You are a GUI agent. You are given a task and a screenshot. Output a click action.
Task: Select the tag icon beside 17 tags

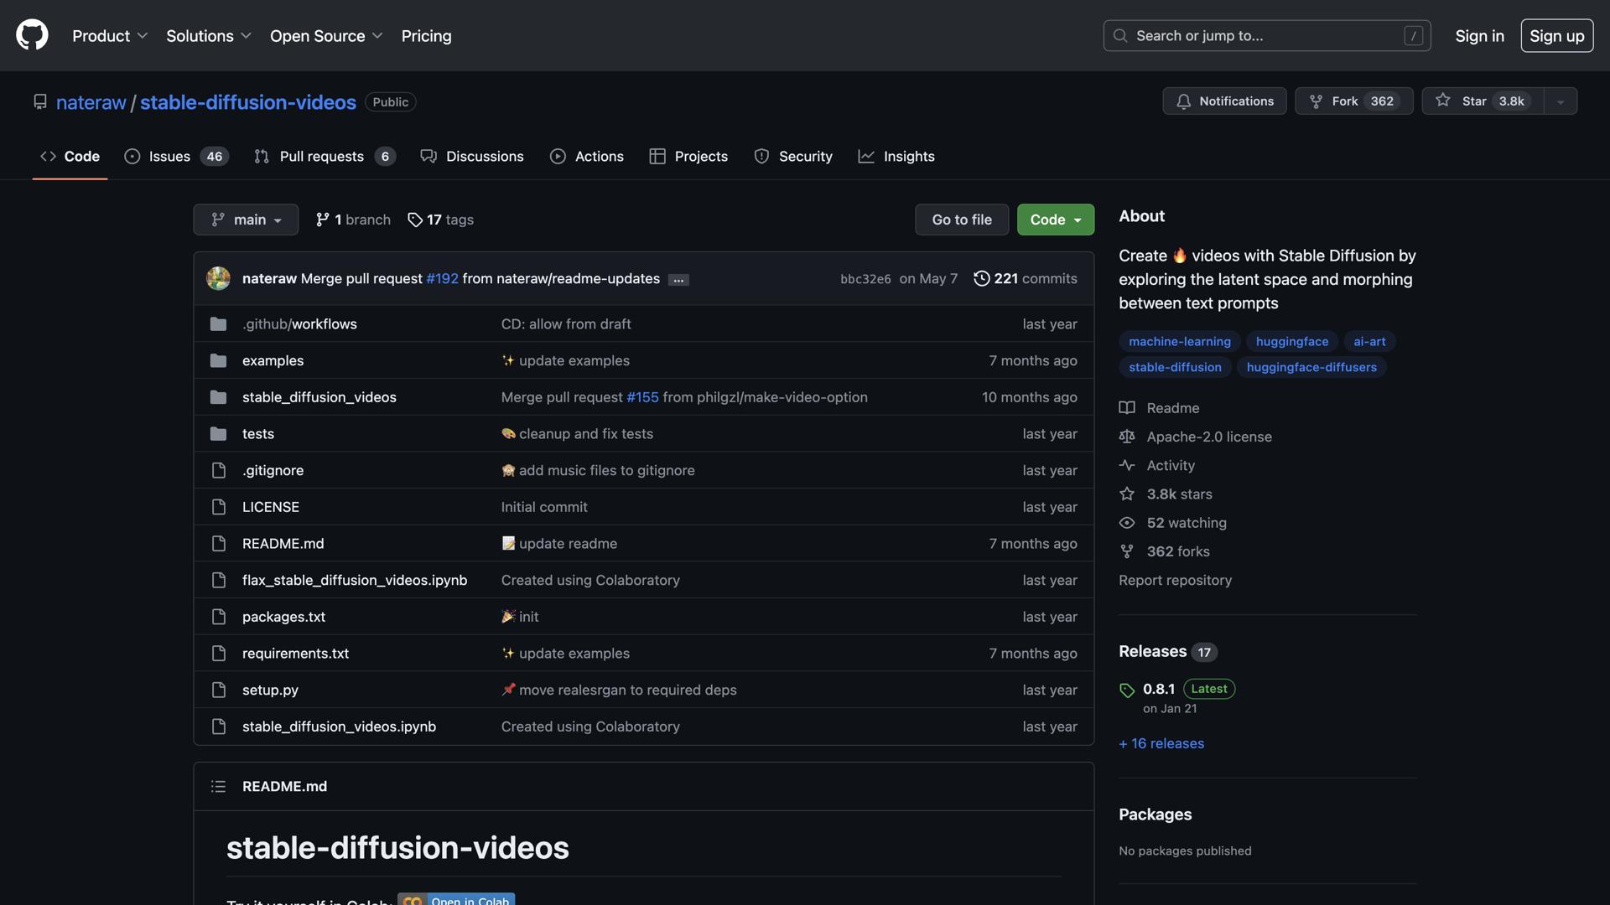[415, 220]
